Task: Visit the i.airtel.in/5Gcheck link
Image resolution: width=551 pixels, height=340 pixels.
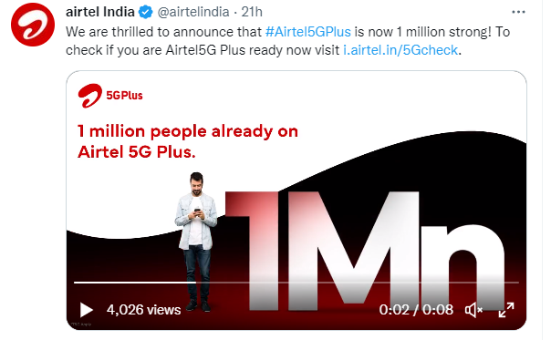Action: (x=400, y=50)
